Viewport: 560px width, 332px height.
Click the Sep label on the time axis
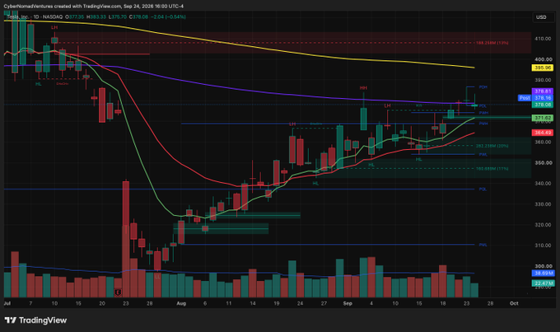tap(348, 303)
